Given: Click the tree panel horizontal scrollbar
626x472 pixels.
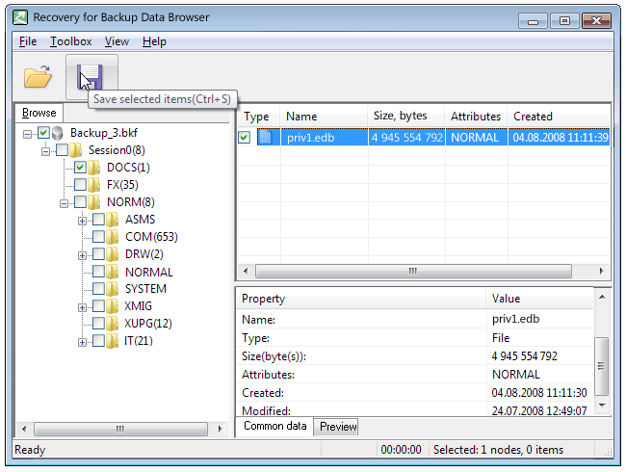Looking at the screenshot, I should pos(120,429).
